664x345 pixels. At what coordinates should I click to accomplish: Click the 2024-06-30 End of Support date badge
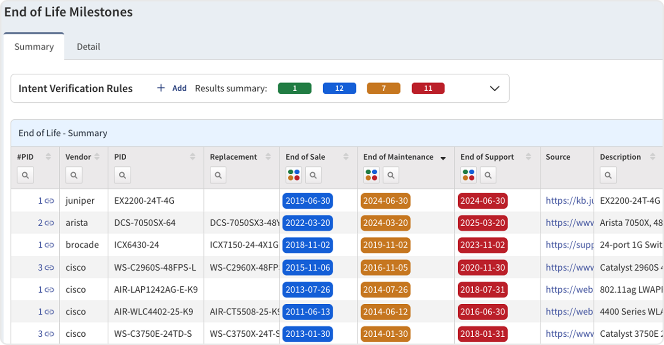(x=482, y=201)
